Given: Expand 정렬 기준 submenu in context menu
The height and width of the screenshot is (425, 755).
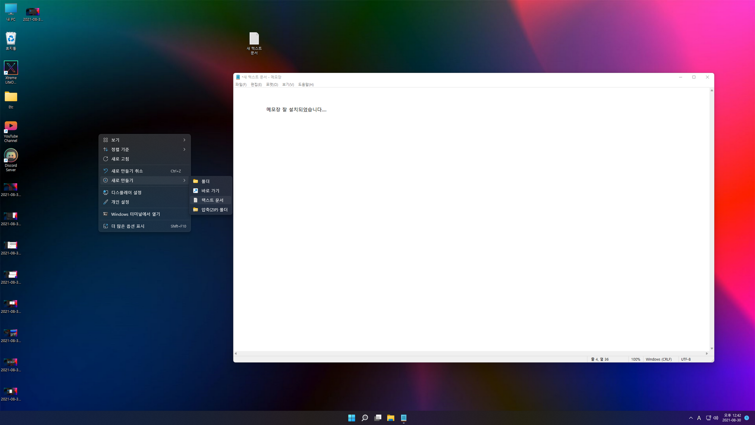Looking at the screenshot, I should point(145,149).
